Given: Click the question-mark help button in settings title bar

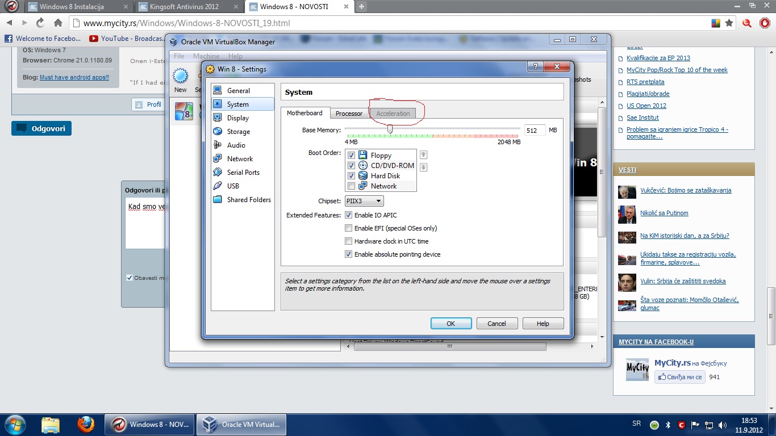Looking at the screenshot, I should pyautogui.click(x=535, y=67).
